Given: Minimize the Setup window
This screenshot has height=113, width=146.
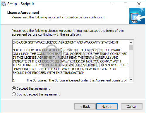Looking at the screenshot, I should point(112,4).
